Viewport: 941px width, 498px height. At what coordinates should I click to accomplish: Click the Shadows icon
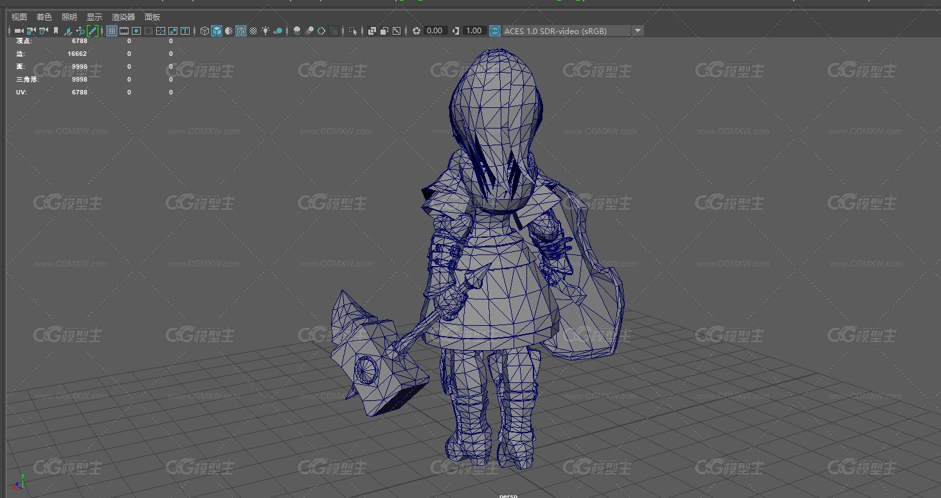278,31
